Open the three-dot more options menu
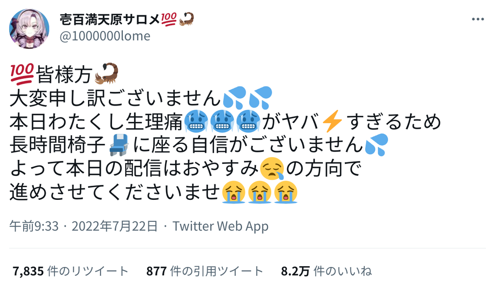Image resolution: width=498 pixels, height=289 pixels. (478, 19)
